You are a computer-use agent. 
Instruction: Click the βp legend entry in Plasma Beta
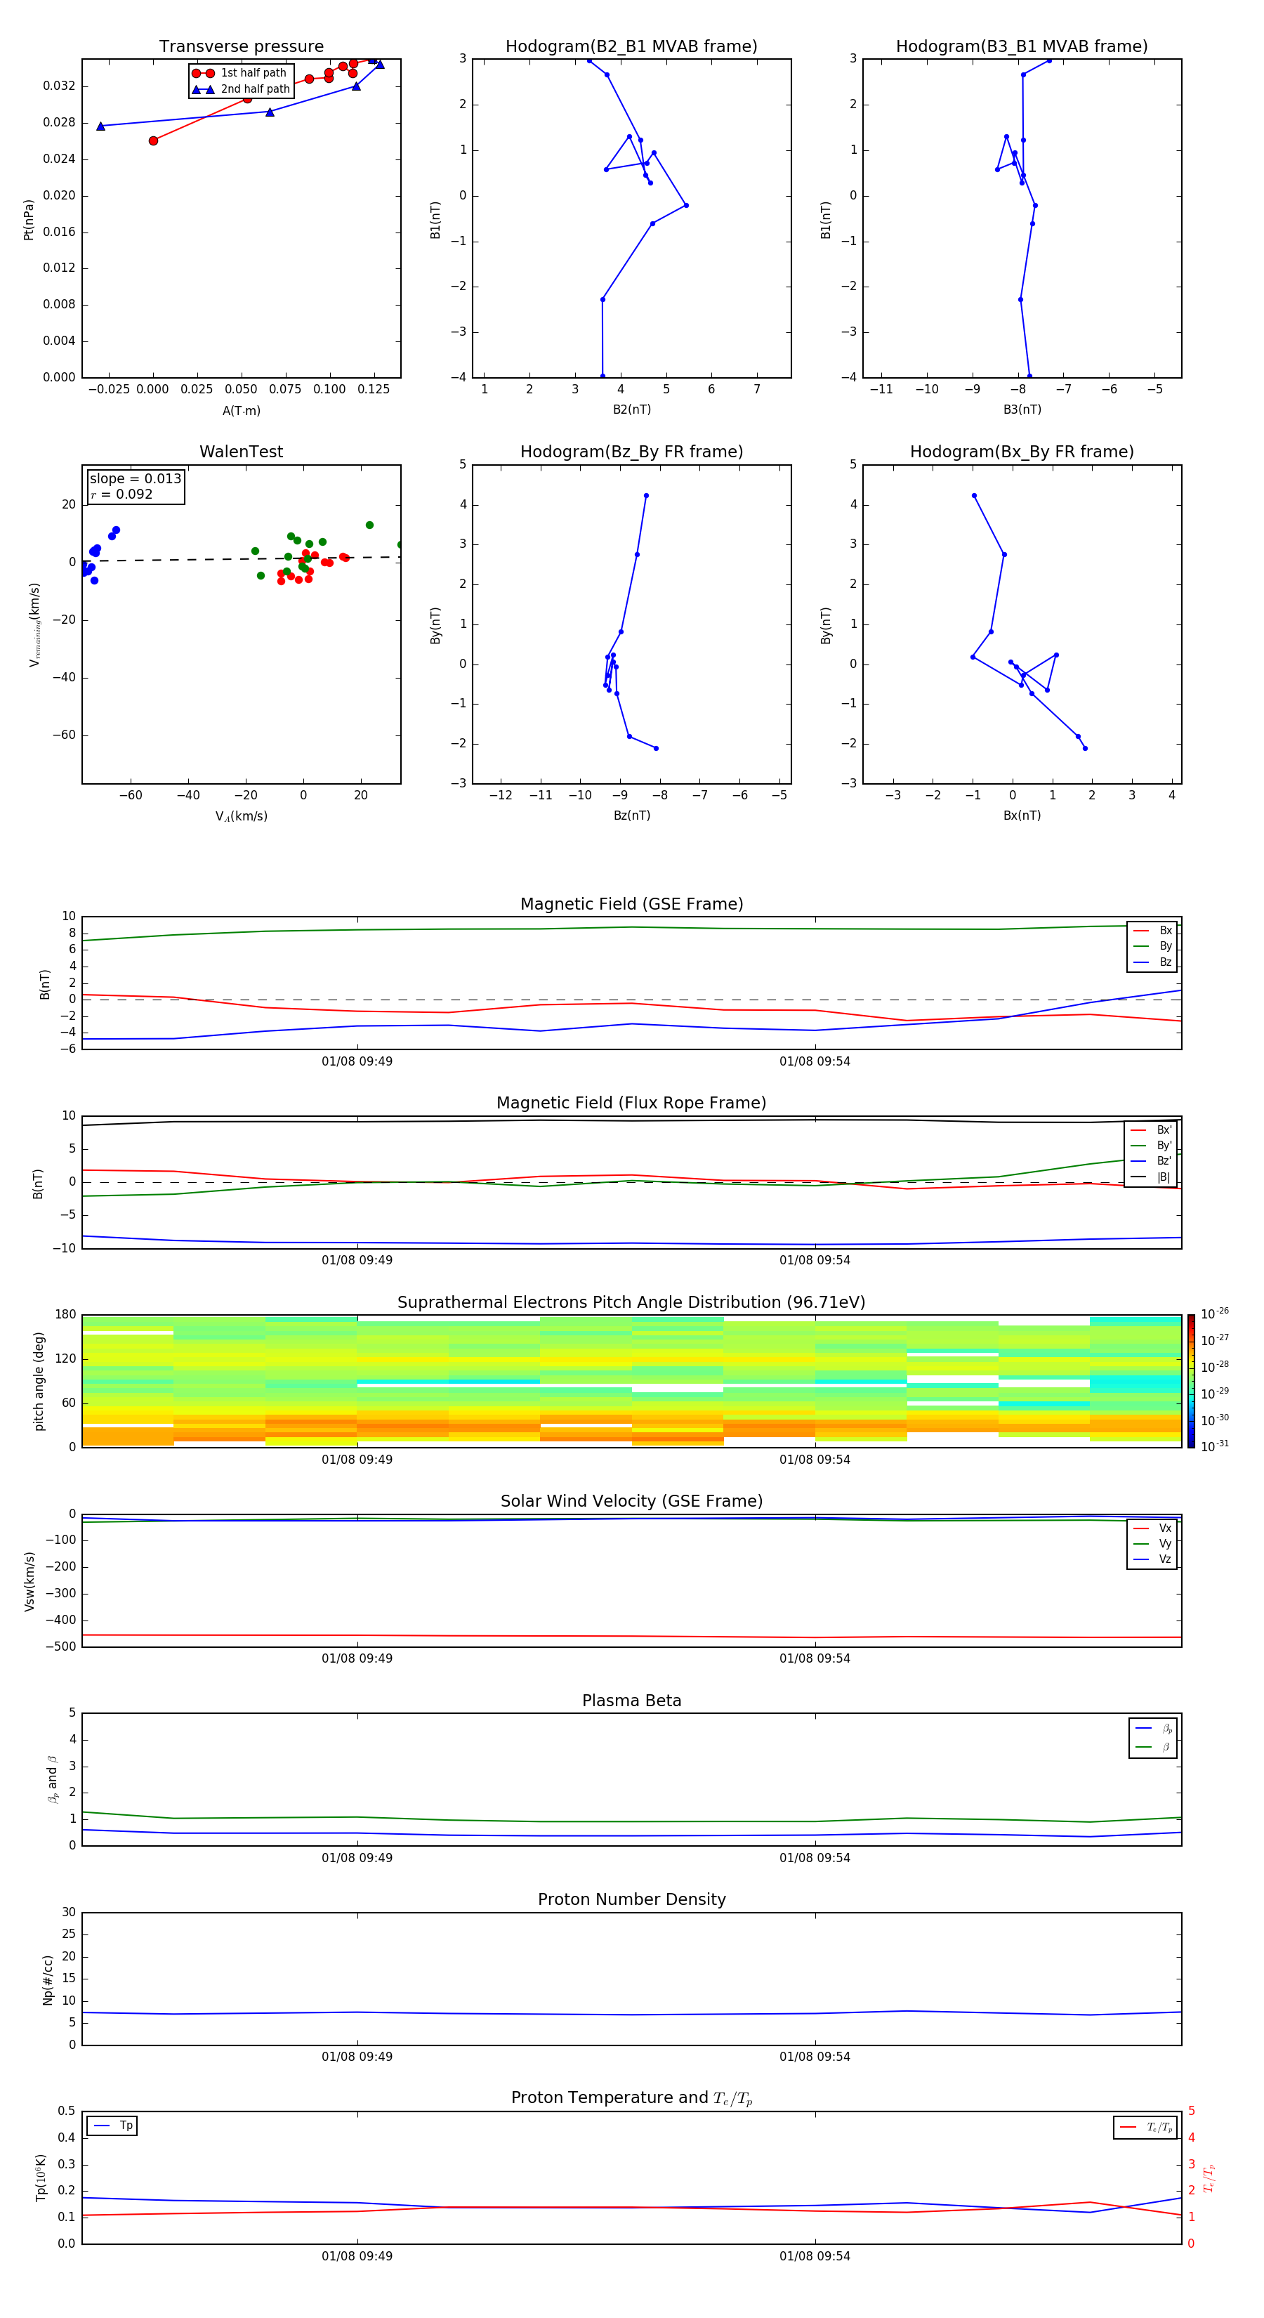click(x=1153, y=1729)
